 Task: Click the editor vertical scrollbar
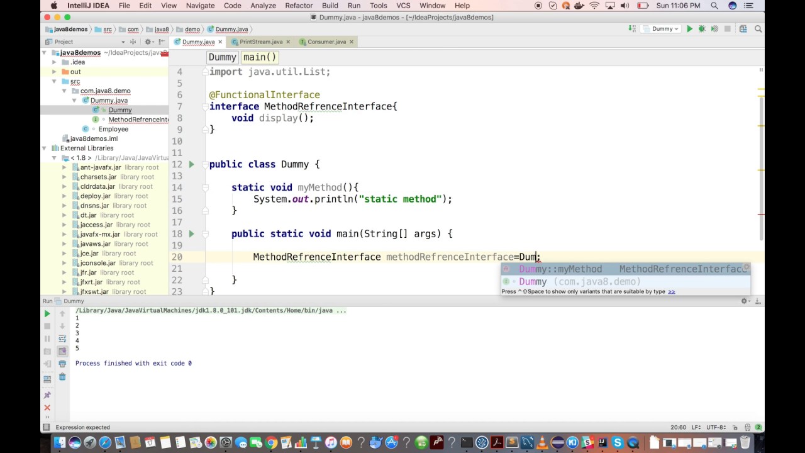click(x=762, y=170)
